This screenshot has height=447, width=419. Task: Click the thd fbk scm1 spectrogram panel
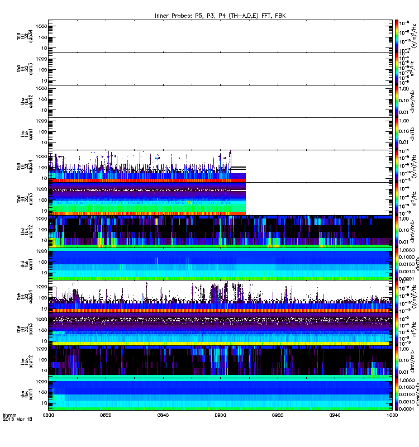220,264
